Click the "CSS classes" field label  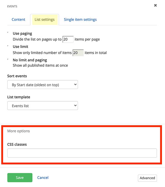pos(17,144)
